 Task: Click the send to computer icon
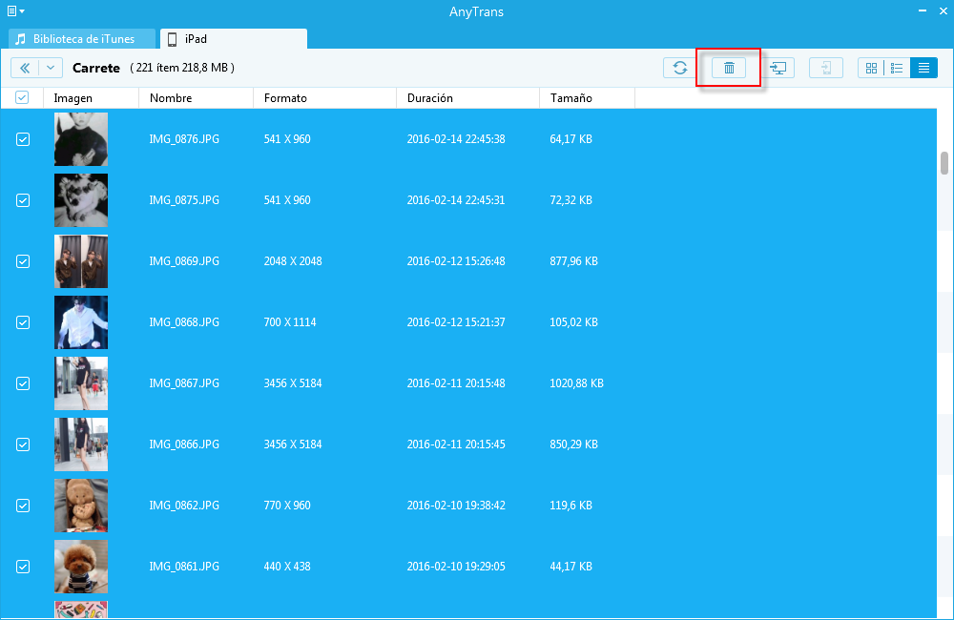[778, 68]
